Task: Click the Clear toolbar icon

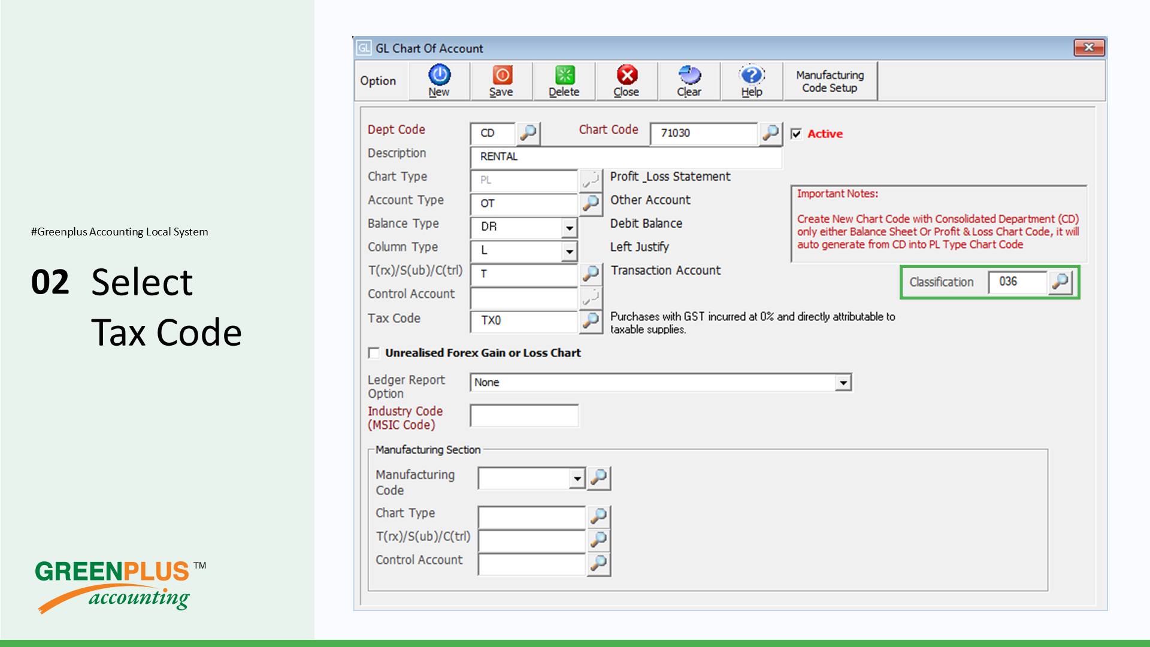Action: click(689, 81)
